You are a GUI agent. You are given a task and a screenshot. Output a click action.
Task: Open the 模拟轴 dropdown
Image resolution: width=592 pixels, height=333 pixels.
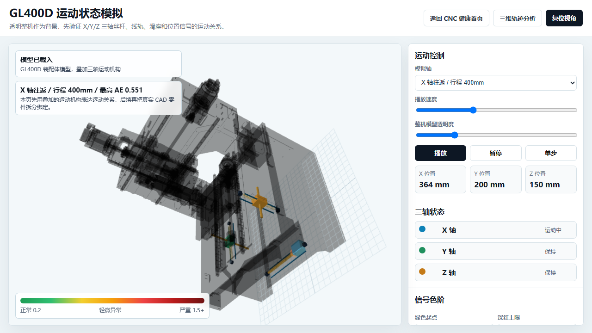496,83
